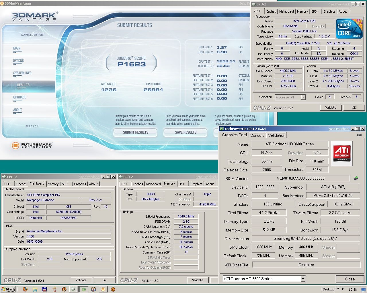Click the SAVE RESULTS button
The image size is (367, 293).
click(186, 132)
